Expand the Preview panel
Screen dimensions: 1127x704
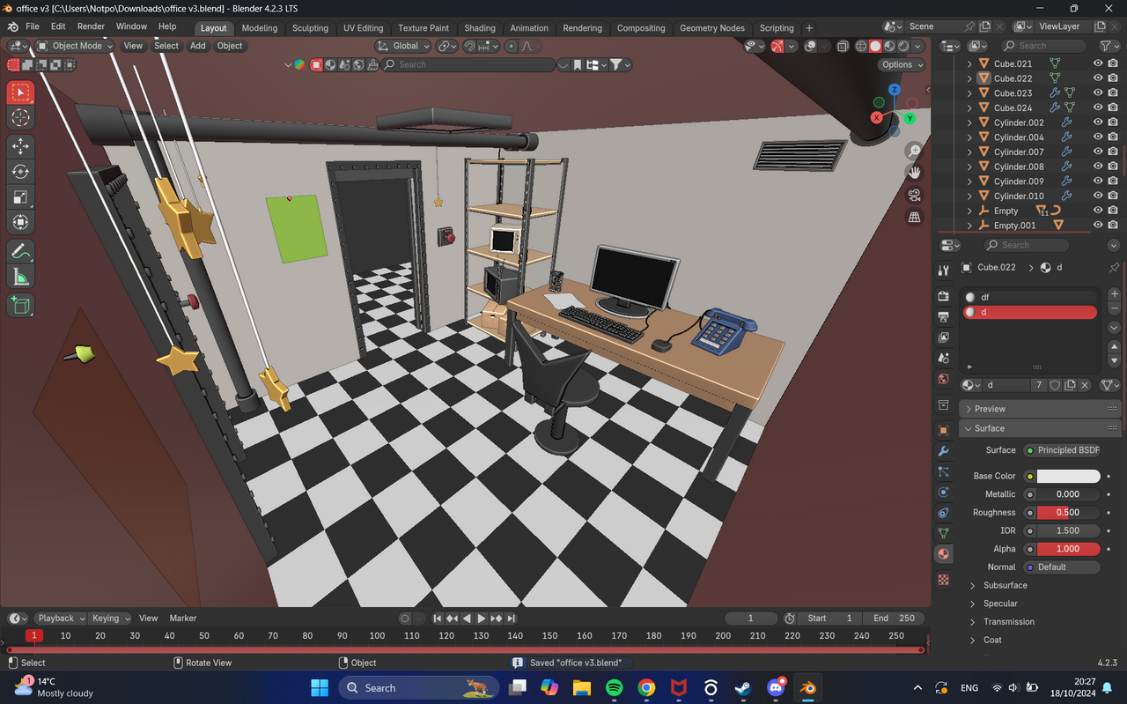click(x=1040, y=409)
